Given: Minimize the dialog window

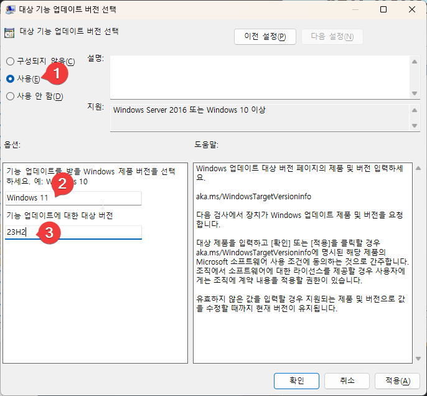Looking at the screenshot, I should coord(355,9).
